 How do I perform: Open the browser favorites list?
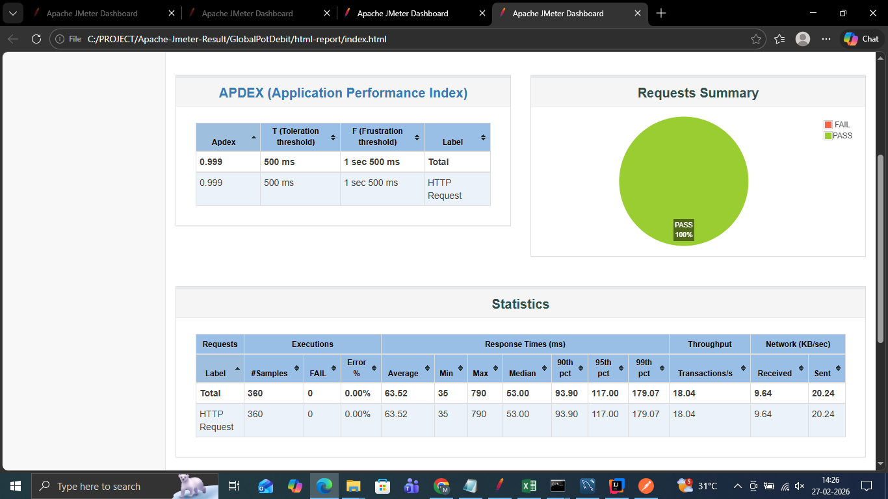[779, 39]
